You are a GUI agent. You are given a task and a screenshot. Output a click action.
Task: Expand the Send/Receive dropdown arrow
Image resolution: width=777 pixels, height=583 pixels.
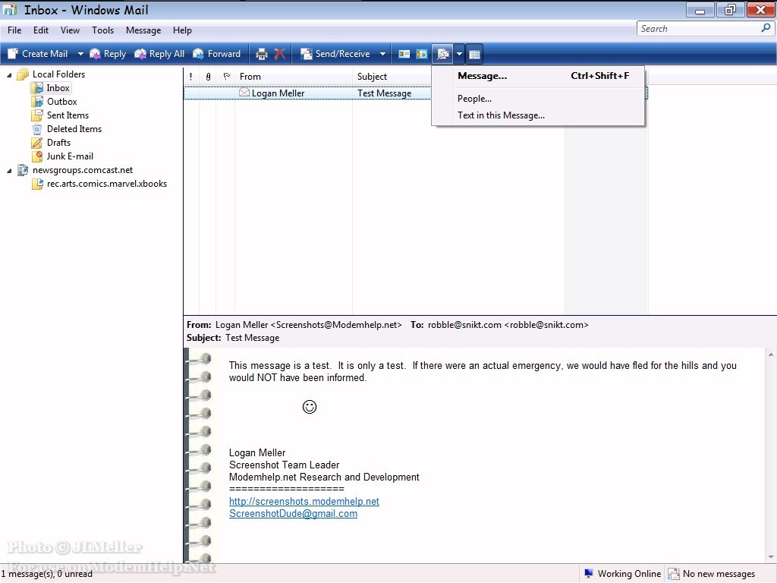382,54
